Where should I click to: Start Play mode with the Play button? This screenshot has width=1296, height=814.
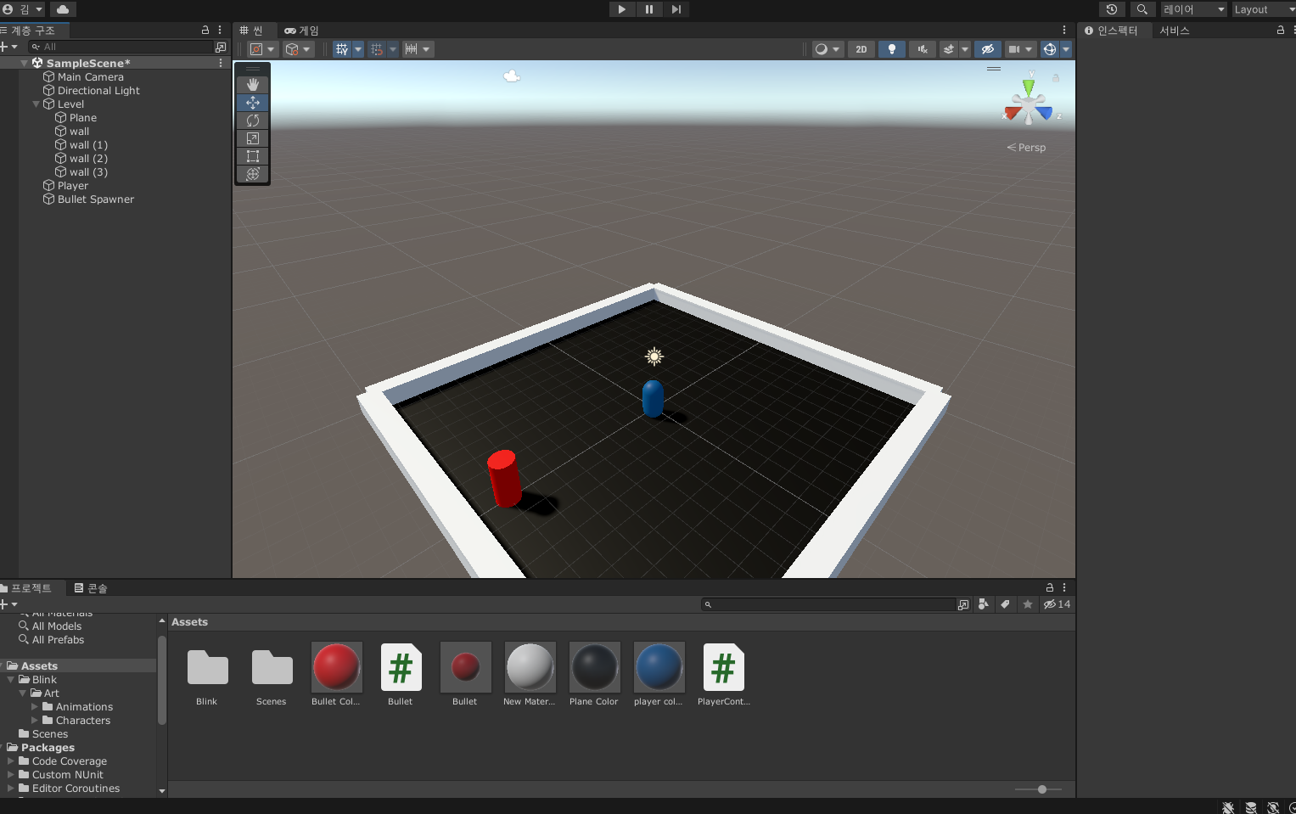(x=622, y=9)
